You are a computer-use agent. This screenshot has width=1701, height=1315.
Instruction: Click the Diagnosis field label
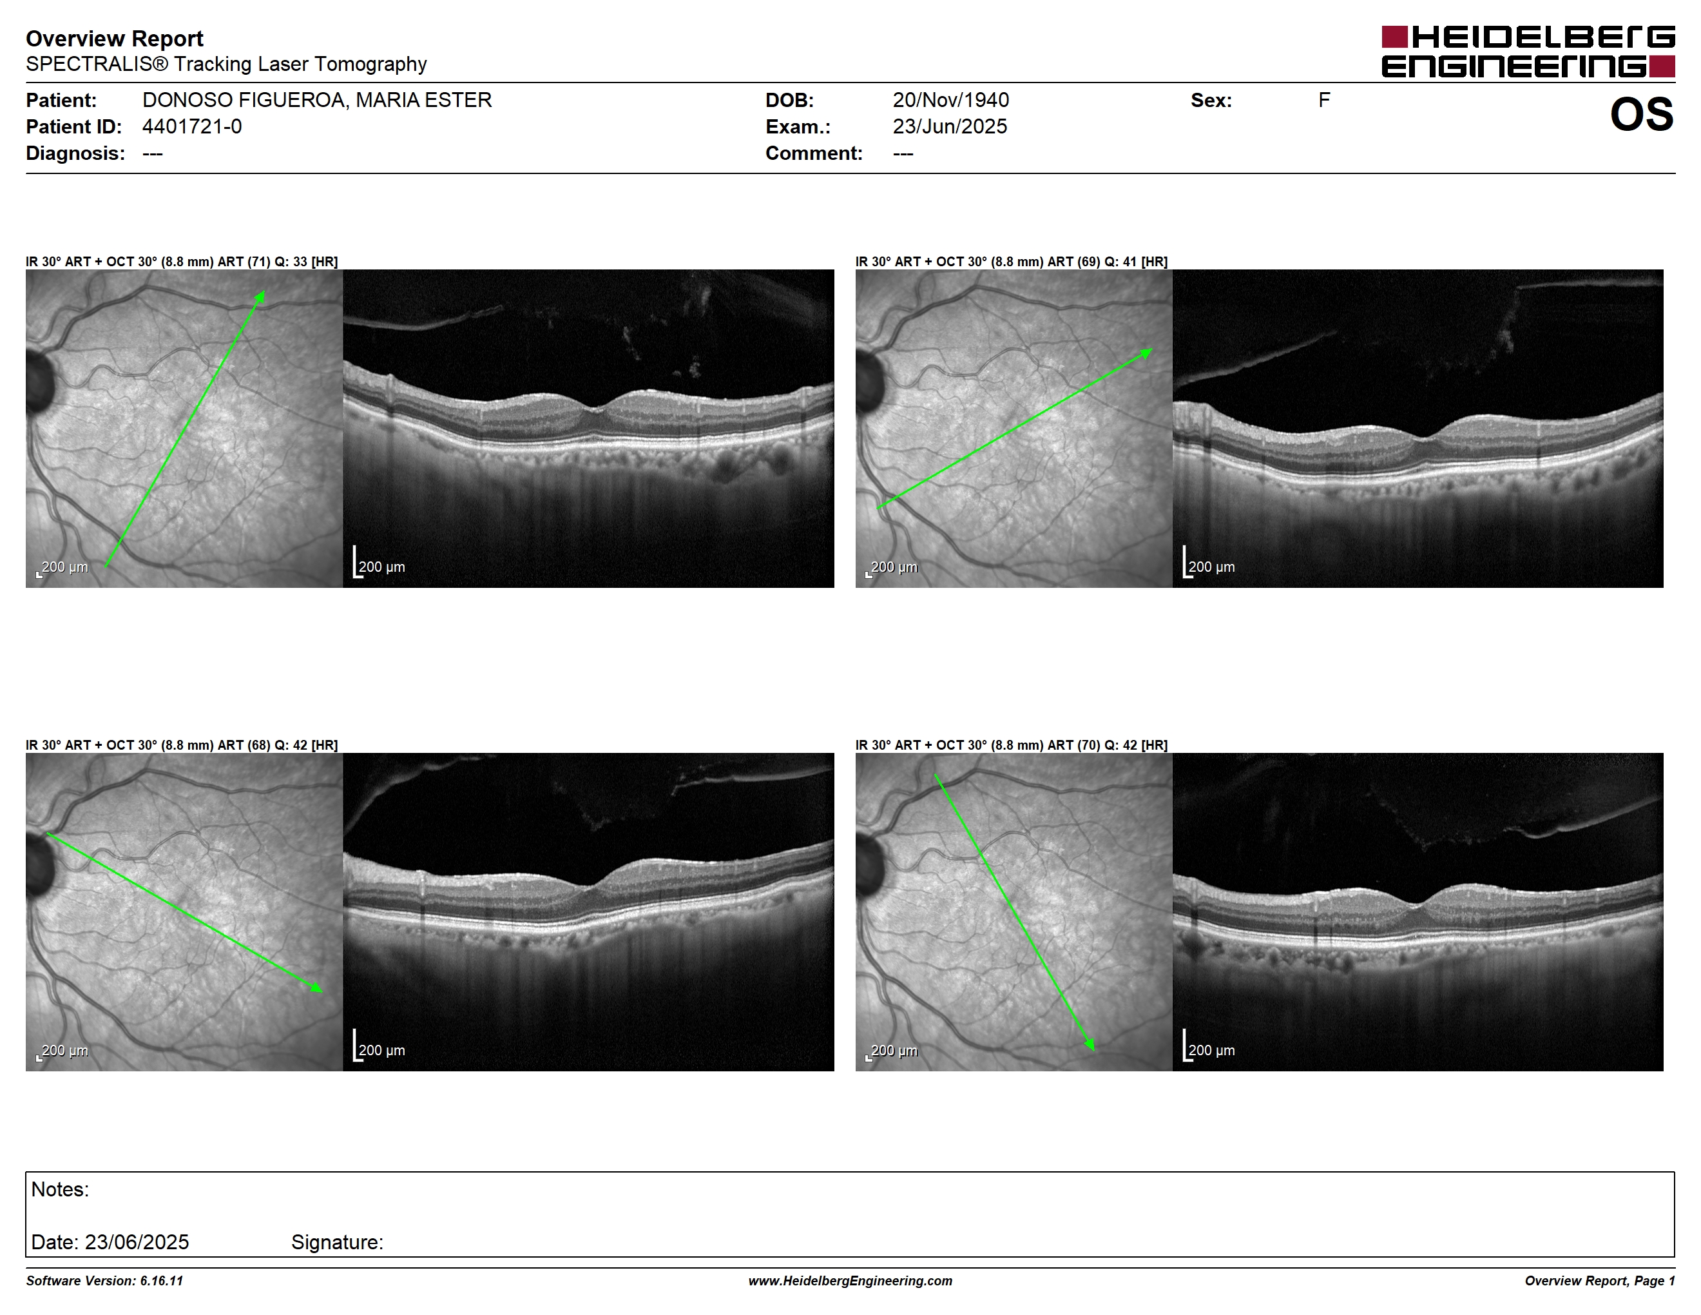(x=75, y=153)
